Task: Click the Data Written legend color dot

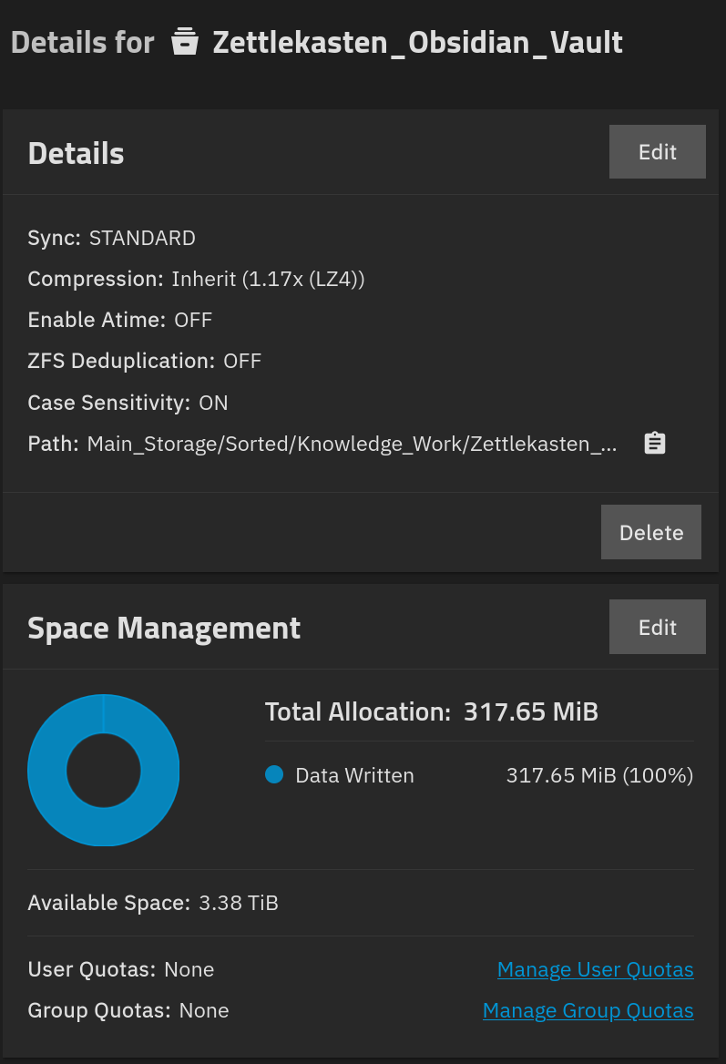Action: click(x=274, y=774)
